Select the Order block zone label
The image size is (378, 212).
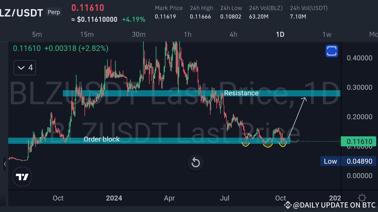tap(102, 139)
